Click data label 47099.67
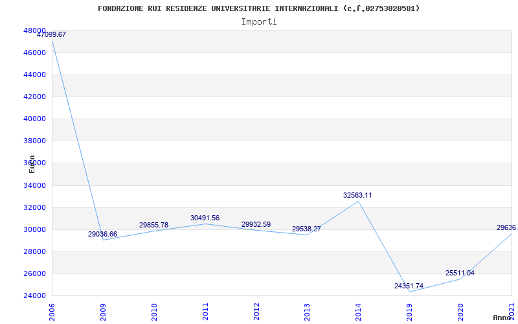518x324 pixels. (x=51, y=34)
